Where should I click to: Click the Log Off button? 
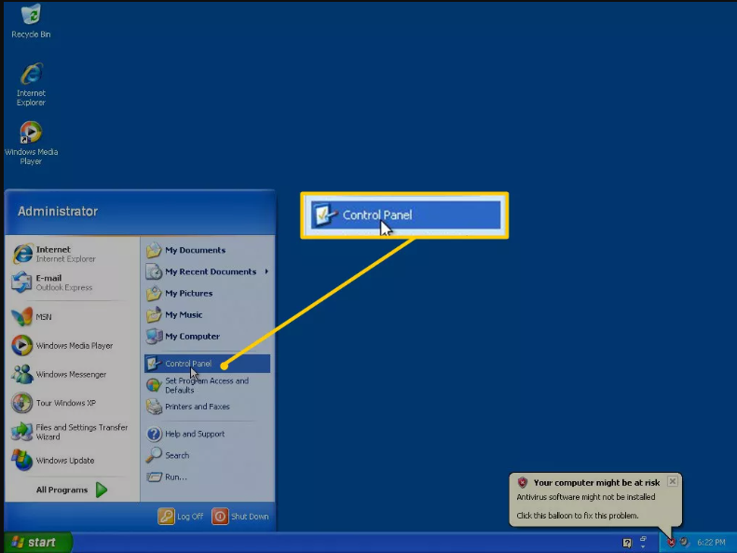coord(181,517)
